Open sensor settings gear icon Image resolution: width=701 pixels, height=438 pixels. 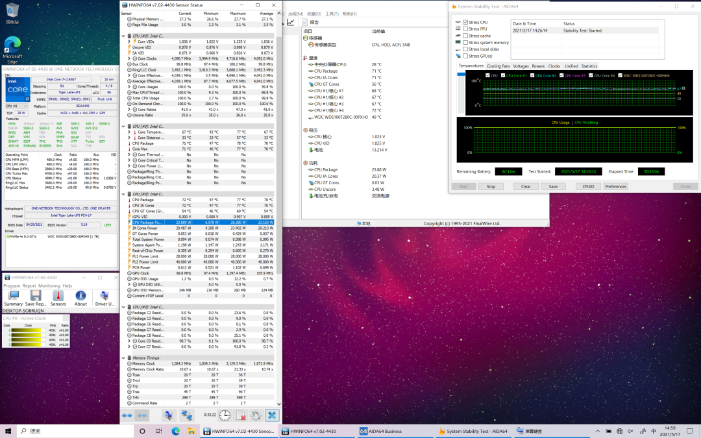click(256, 415)
